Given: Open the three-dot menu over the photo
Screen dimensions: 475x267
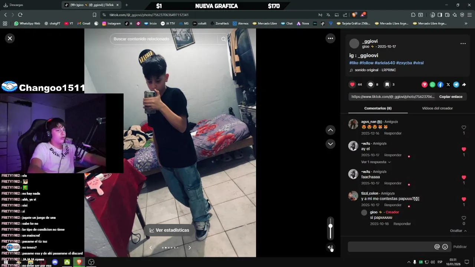Looking at the screenshot, I should pyautogui.click(x=330, y=38).
